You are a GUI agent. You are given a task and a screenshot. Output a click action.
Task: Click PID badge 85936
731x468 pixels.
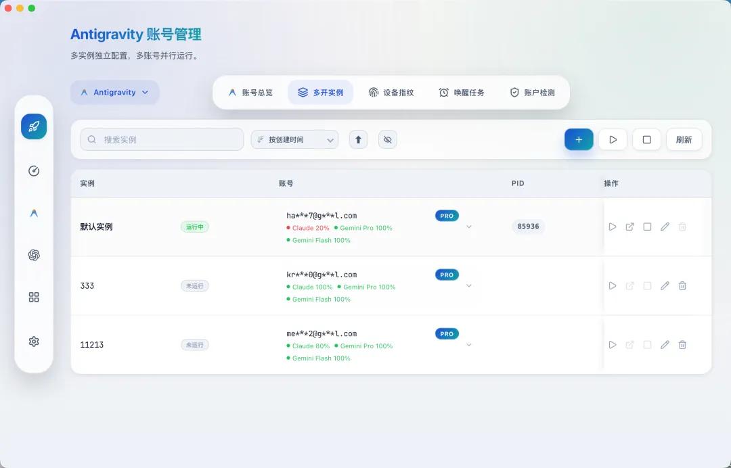528,227
